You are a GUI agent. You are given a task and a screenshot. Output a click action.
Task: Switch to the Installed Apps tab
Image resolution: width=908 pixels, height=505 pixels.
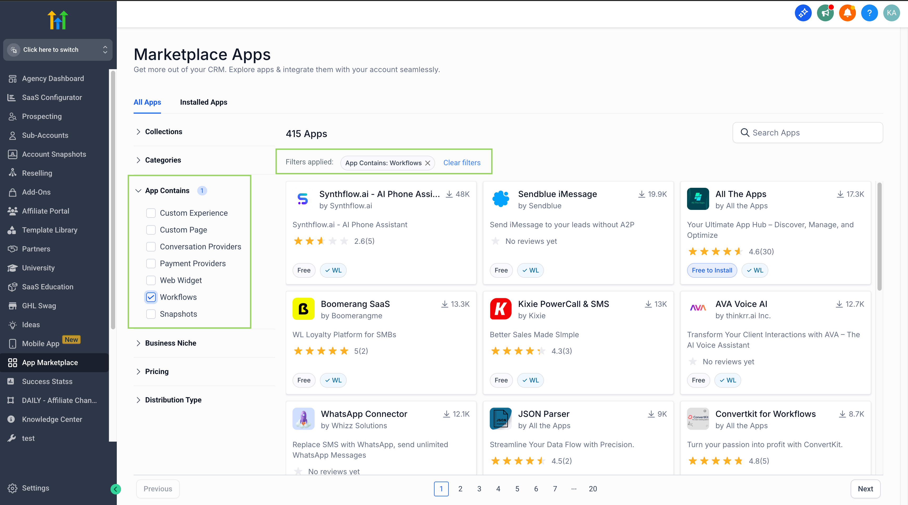[x=203, y=102]
